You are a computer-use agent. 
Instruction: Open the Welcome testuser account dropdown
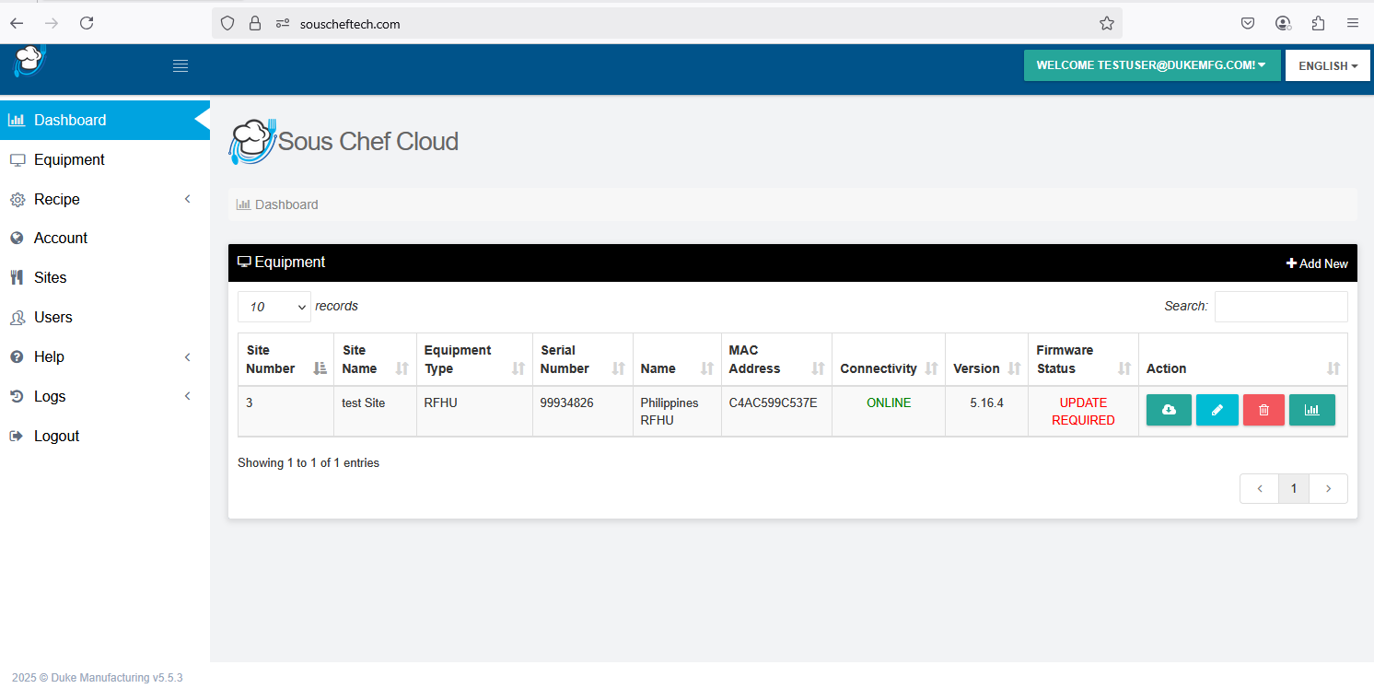tap(1152, 65)
